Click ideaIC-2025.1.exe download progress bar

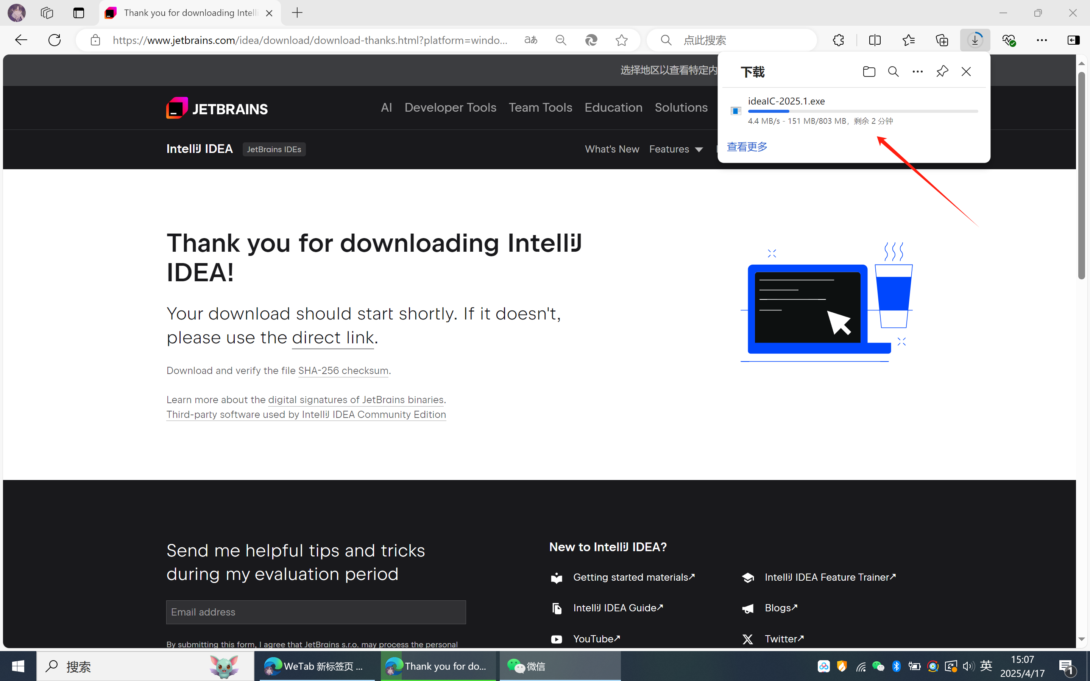862,111
